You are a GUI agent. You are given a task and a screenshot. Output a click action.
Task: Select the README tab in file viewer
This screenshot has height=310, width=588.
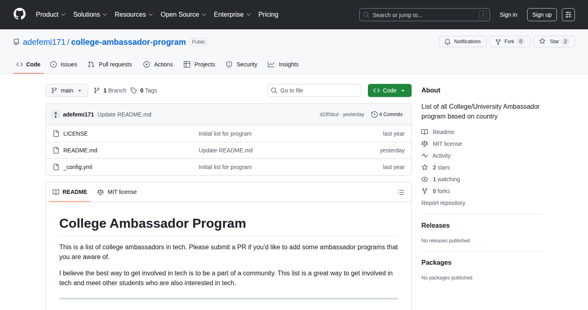coord(70,192)
